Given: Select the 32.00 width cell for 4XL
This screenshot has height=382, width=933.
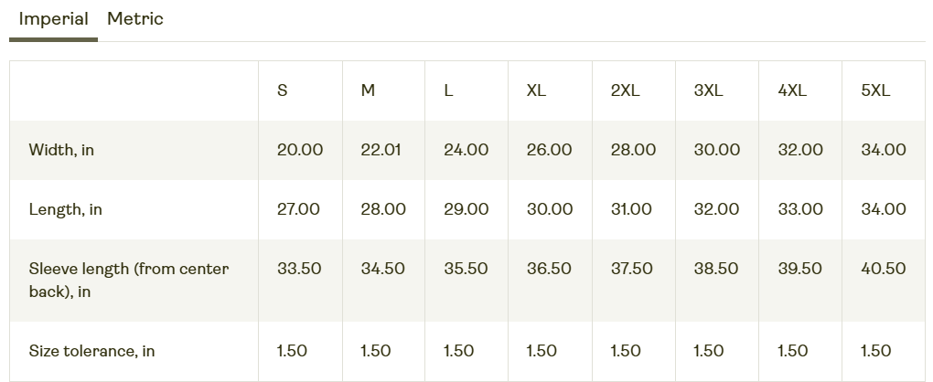Looking at the screenshot, I should point(800,150).
